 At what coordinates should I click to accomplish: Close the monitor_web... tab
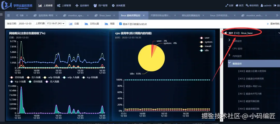click(x=266, y=16)
